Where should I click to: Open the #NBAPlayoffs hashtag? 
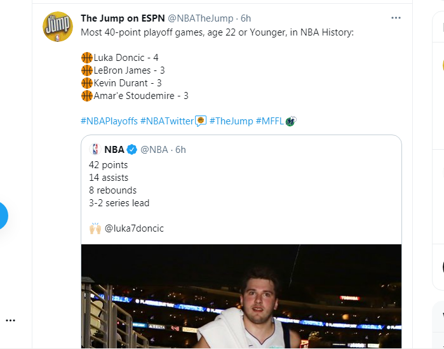109,121
